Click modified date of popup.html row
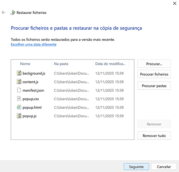 pyautogui.click(x=110, y=107)
